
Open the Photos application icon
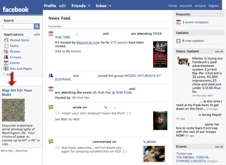pyautogui.click(x=6, y=52)
